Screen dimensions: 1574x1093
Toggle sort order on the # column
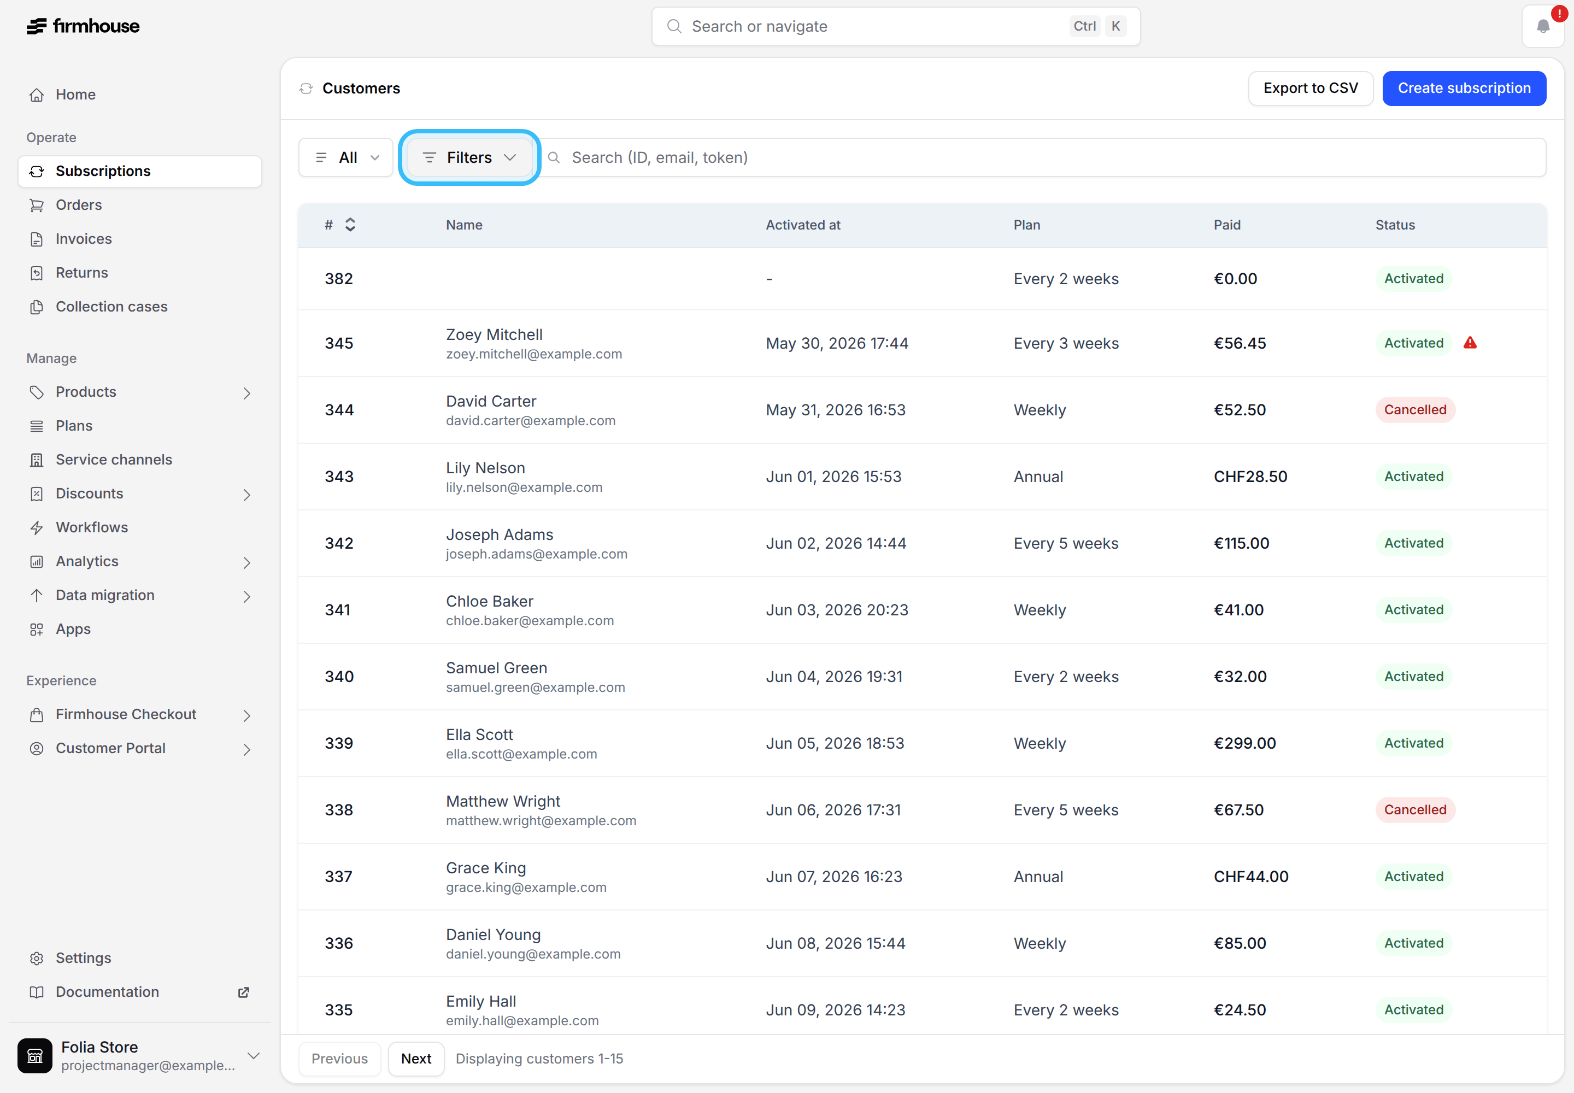(350, 225)
